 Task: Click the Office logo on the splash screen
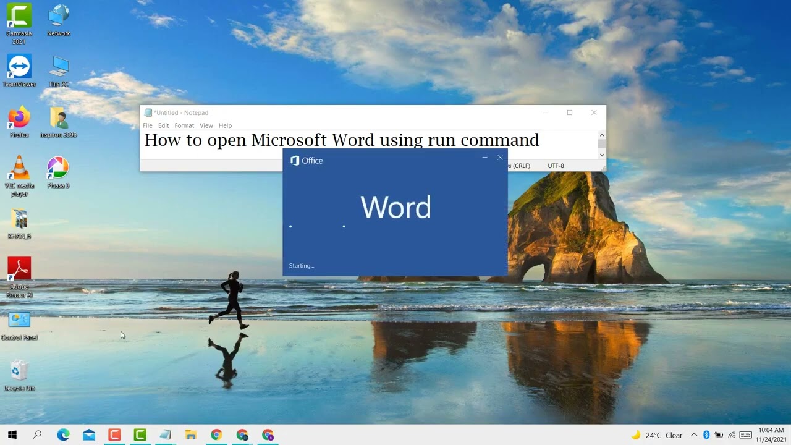click(x=307, y=161)
